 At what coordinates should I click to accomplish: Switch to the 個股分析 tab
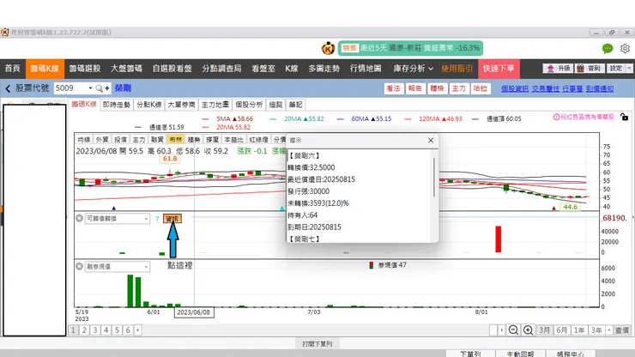click(x=249, y=105)
